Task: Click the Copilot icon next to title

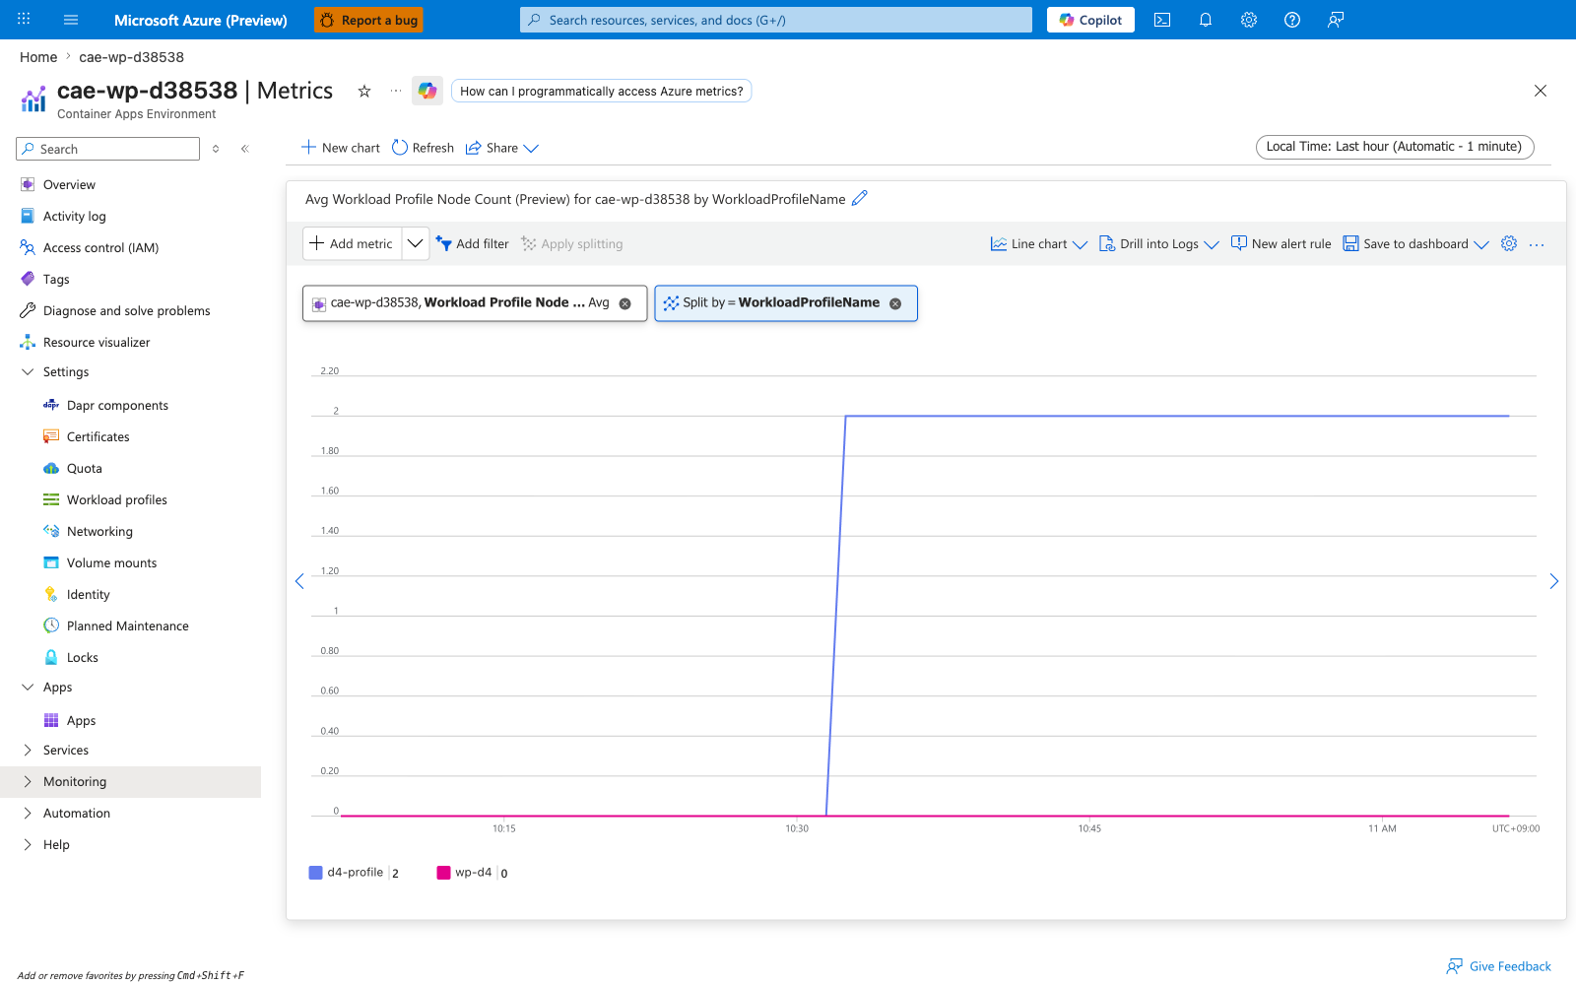Action: 427,91
